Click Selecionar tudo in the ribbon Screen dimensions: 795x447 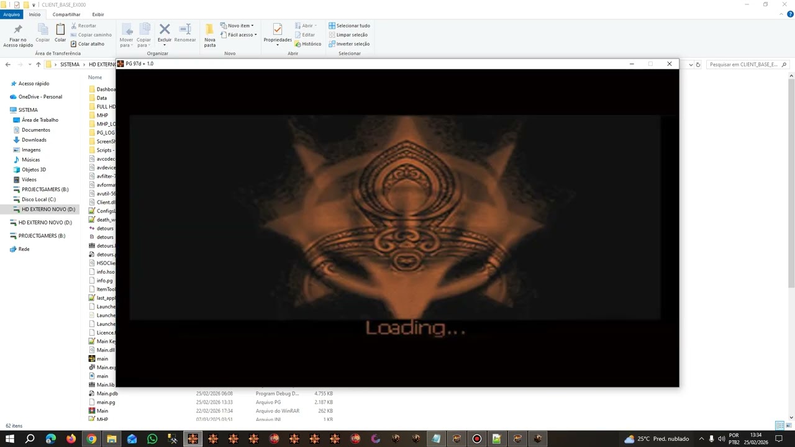[349, 25]
